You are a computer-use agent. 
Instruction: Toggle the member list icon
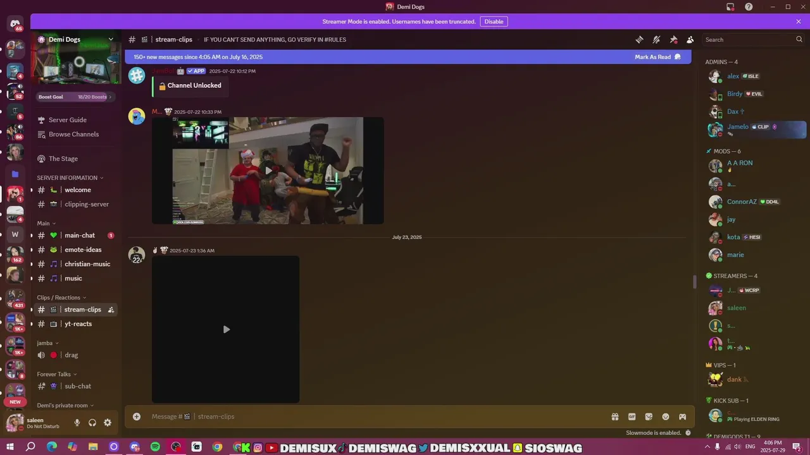point(690,39)
